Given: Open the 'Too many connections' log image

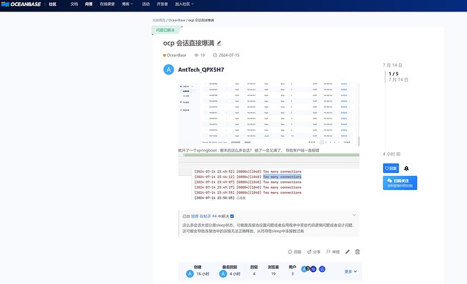Looking at the screenshot, I should tap(269, 178).
